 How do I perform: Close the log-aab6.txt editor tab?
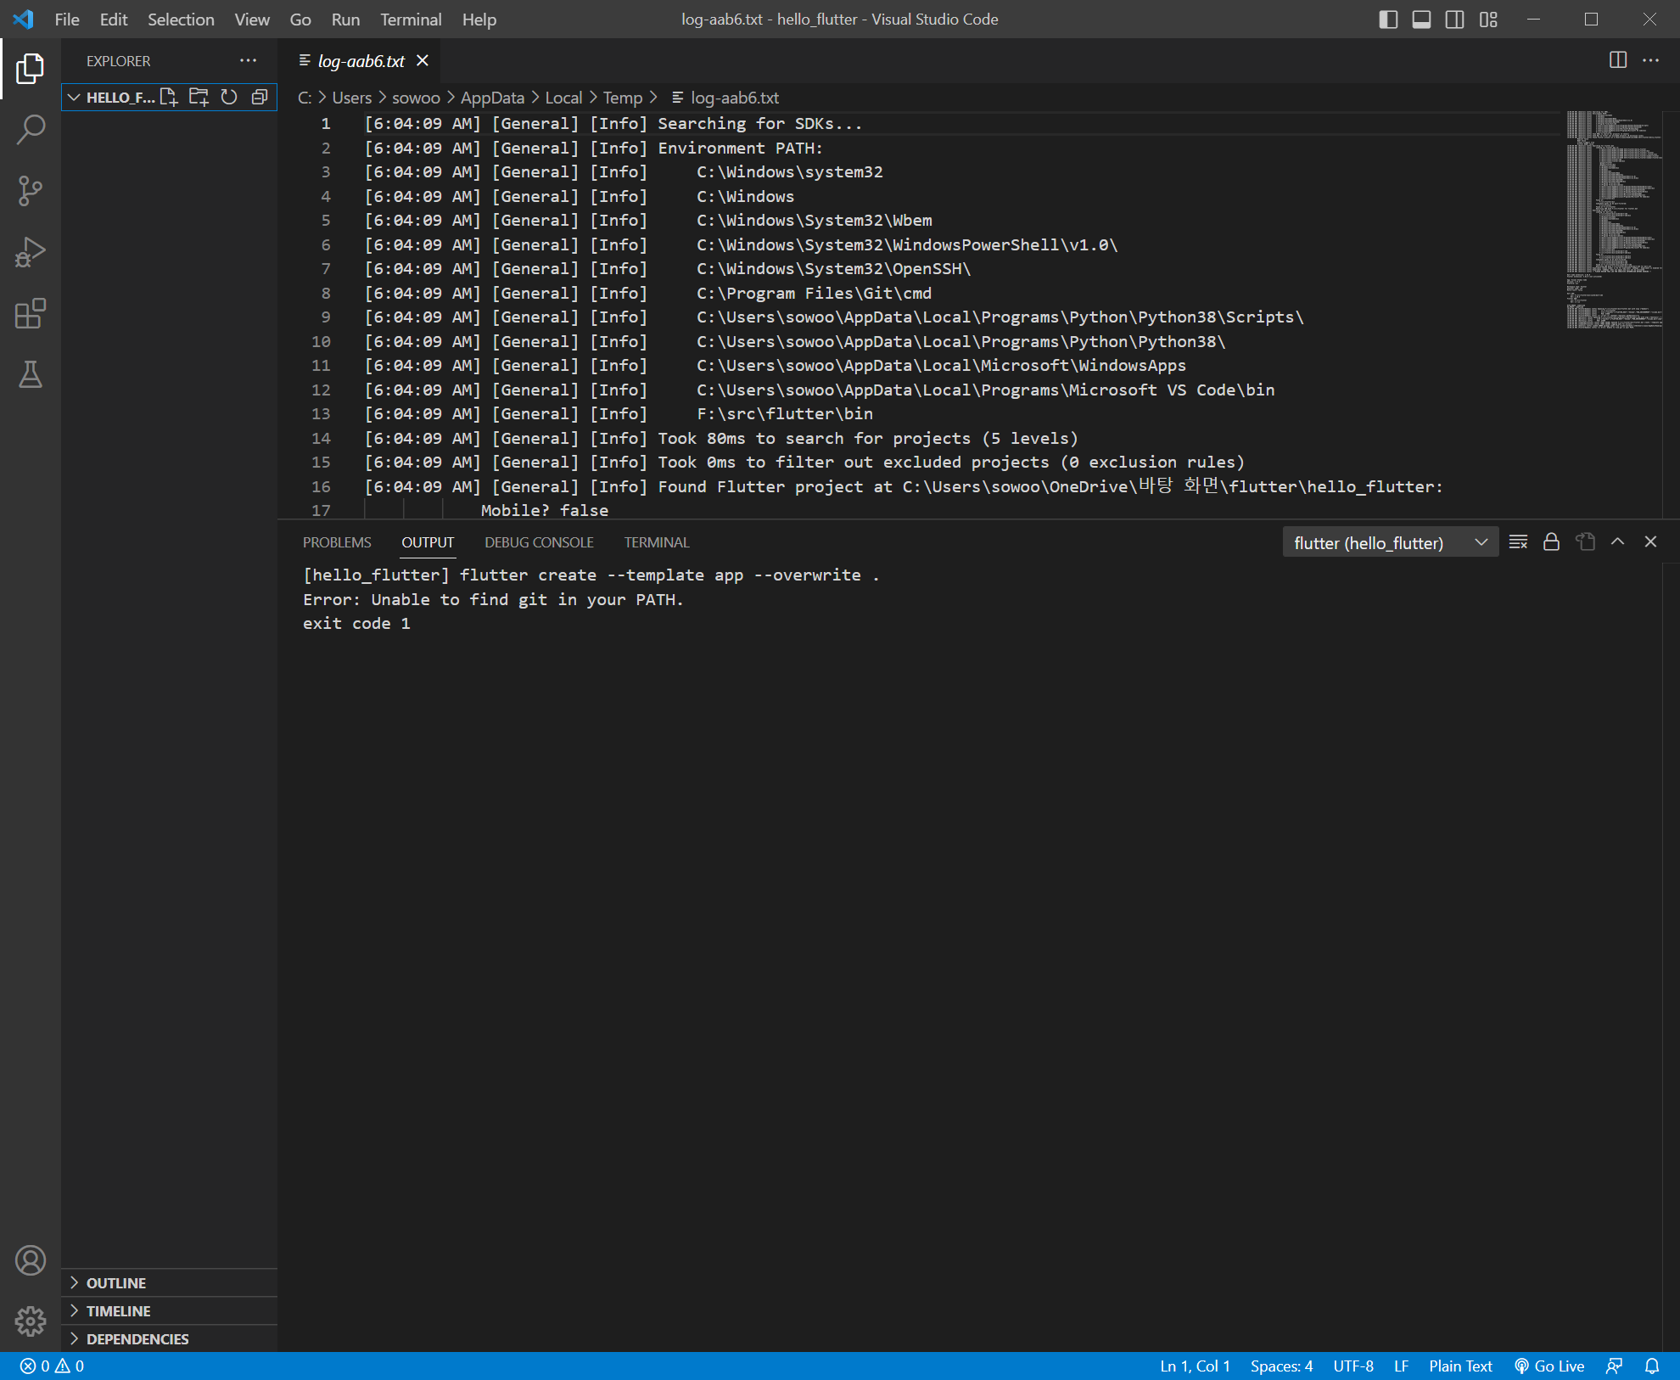pyautogui.click(x=423, y=60)
